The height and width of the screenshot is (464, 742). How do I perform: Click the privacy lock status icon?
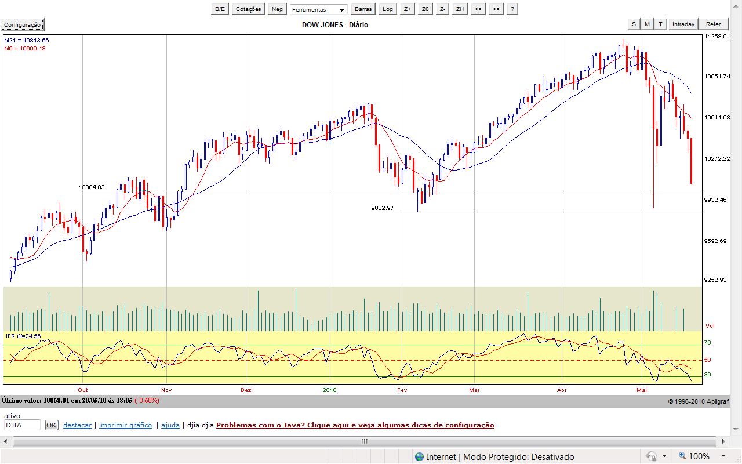(651, 456)
